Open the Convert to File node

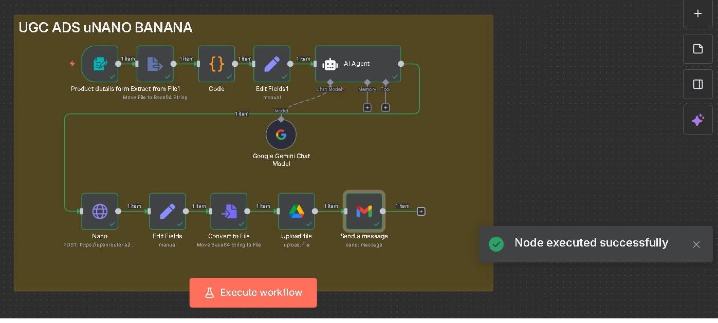point(229,211)
